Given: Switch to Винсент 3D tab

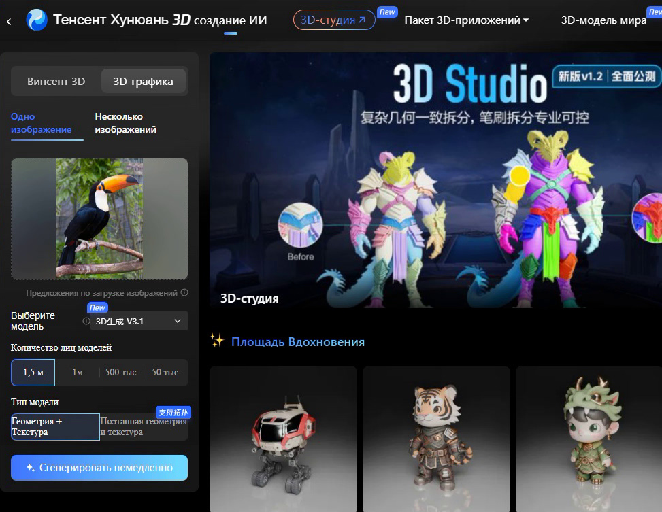Looking at the screenshot, I should [x=56, y=81].
